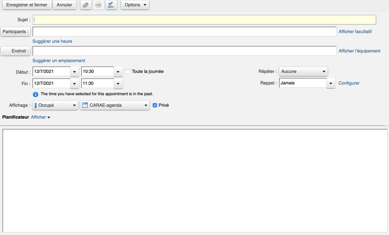This screenshot has height=235, width=389.
Task: Click Afficher l'équipement link
Action: coord(360,51)
